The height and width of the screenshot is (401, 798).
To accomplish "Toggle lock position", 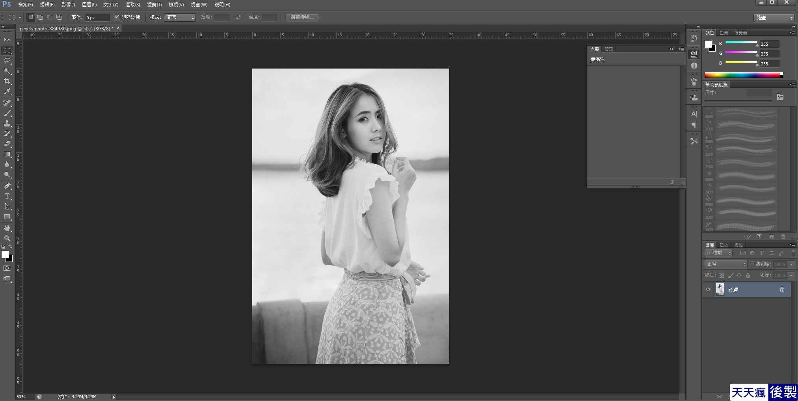I will (739, 275).
